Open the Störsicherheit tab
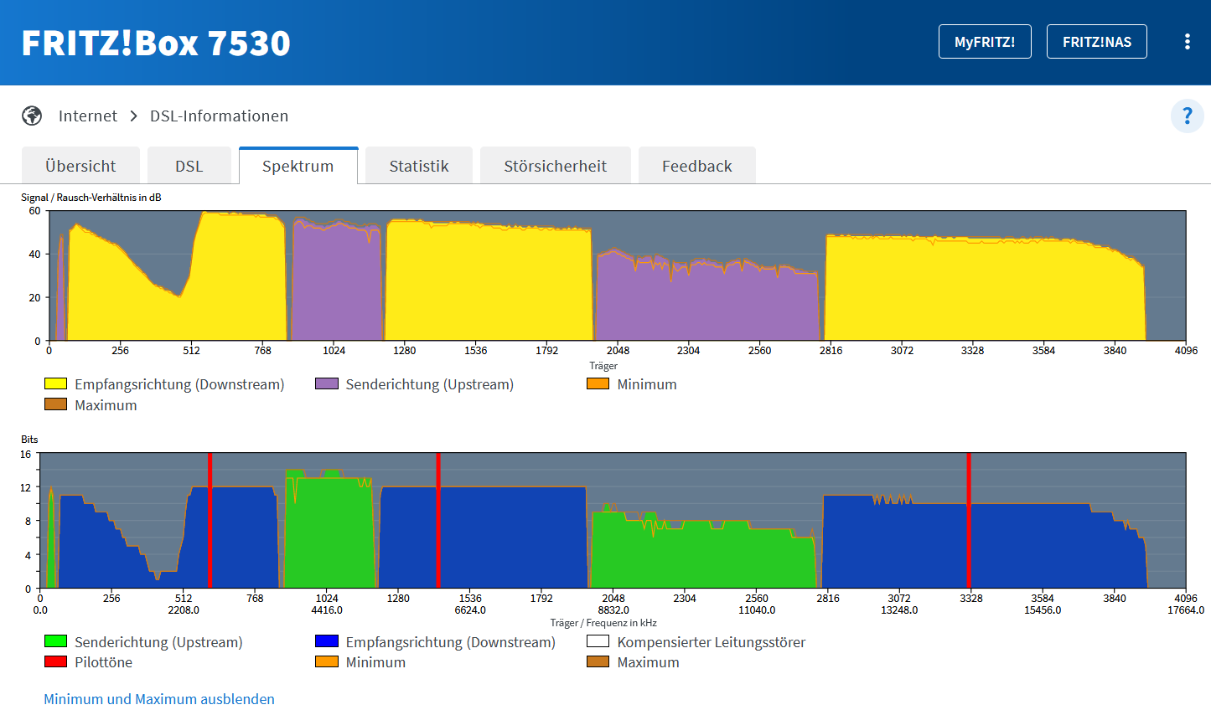 coord(556,166)
